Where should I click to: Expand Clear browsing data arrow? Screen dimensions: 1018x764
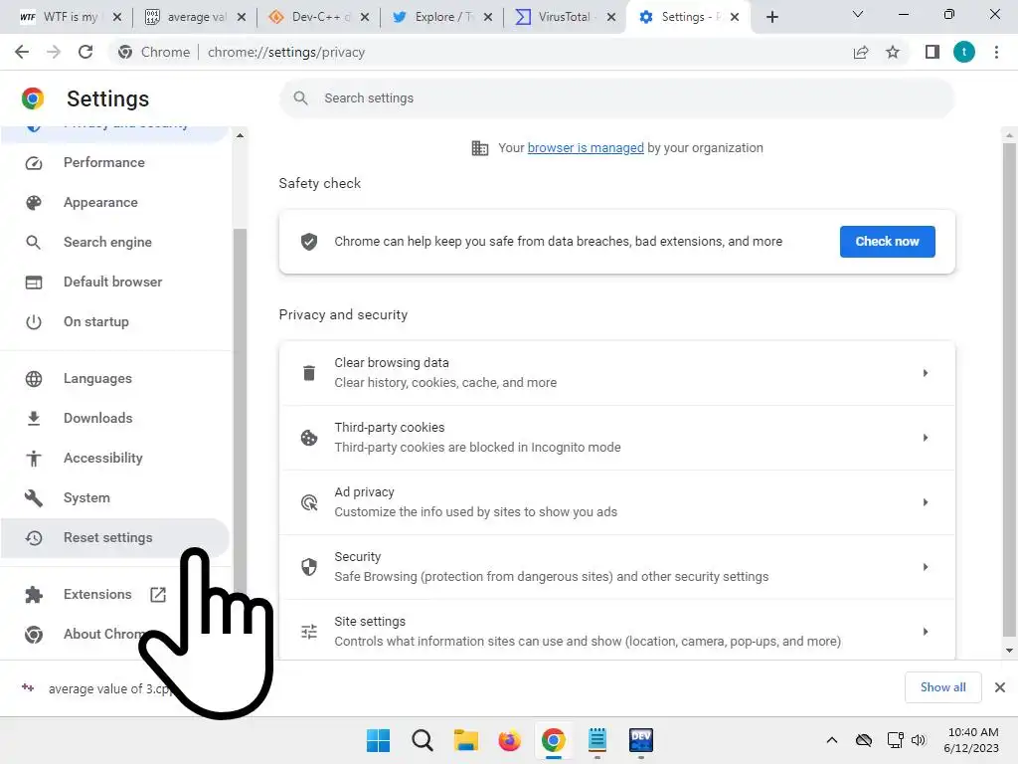tap(926, 373)
